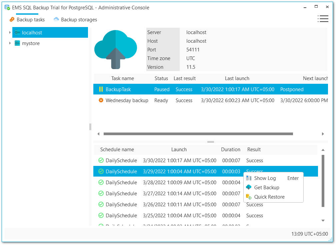Choose Show Log from context menu

click(x=265, y=178)
